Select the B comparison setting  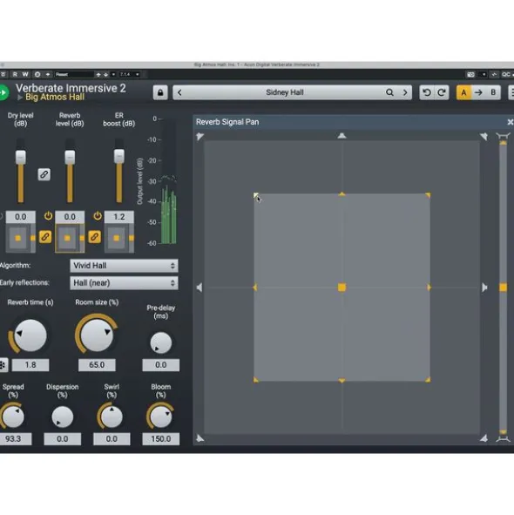click(493, 92)
